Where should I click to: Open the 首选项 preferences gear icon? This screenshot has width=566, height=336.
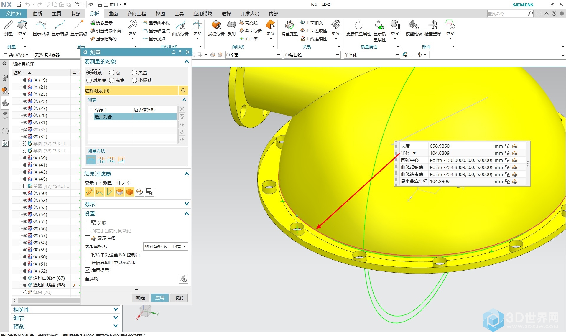pyautogui.click(x=183, y=279)
